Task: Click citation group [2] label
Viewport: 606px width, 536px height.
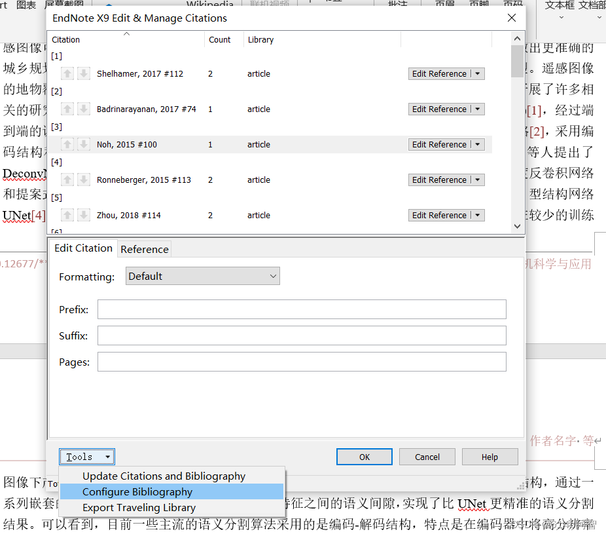Action: (x=56, y=91)
